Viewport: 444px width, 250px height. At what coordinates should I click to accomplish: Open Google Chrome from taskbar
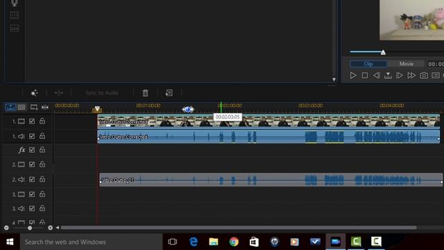point(234,242)
